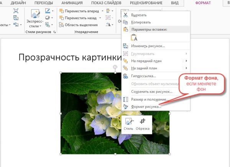Click the copy icon next to Копировать
The width and height of the screenshot is (230, 167).
click(x=125, y=22)
